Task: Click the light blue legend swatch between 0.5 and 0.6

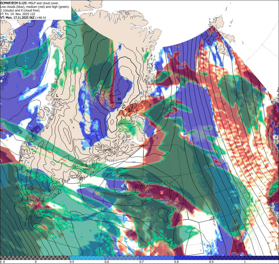Action: pyautogui.click(x=87, y=258)
